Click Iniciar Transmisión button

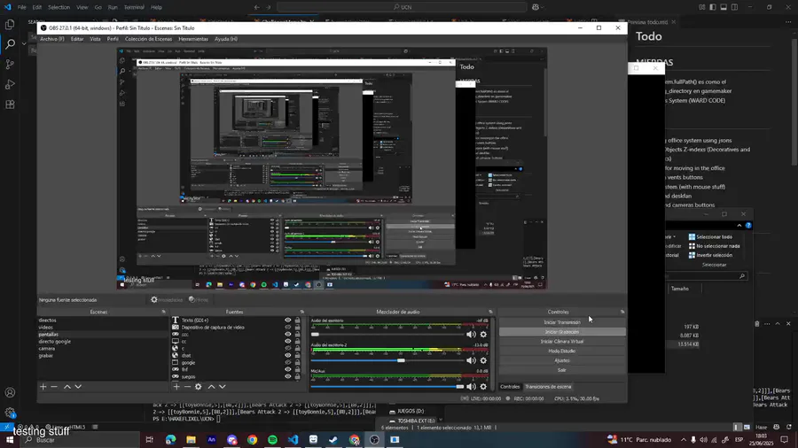click(x=562, y=322)
